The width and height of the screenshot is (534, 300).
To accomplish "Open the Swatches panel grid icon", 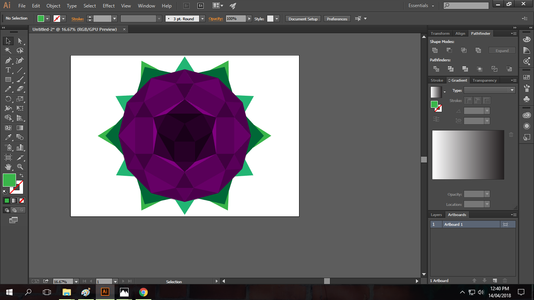I will click(x=527, y=77).
